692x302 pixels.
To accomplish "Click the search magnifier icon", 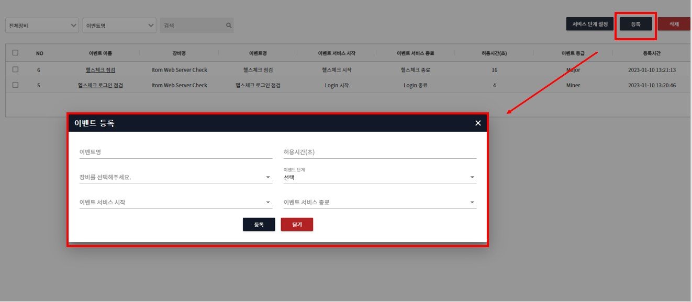I will tap(228, 25).
